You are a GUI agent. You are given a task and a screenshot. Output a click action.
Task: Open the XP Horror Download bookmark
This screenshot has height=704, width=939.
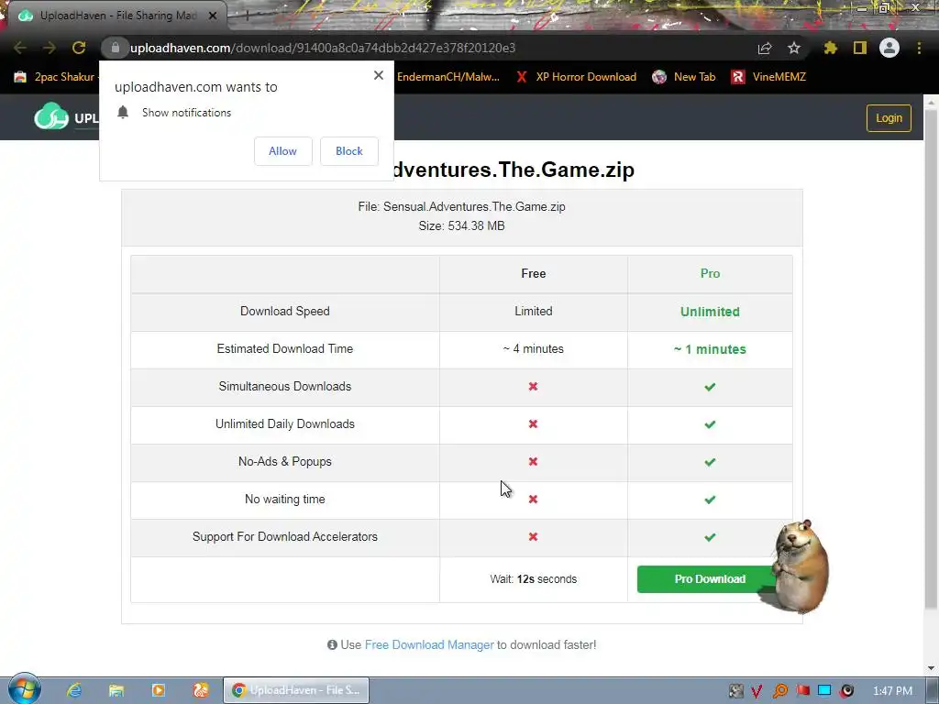(576, 77)
